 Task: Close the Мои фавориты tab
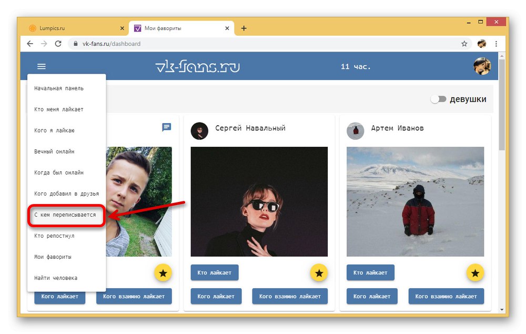pos(227,28)
